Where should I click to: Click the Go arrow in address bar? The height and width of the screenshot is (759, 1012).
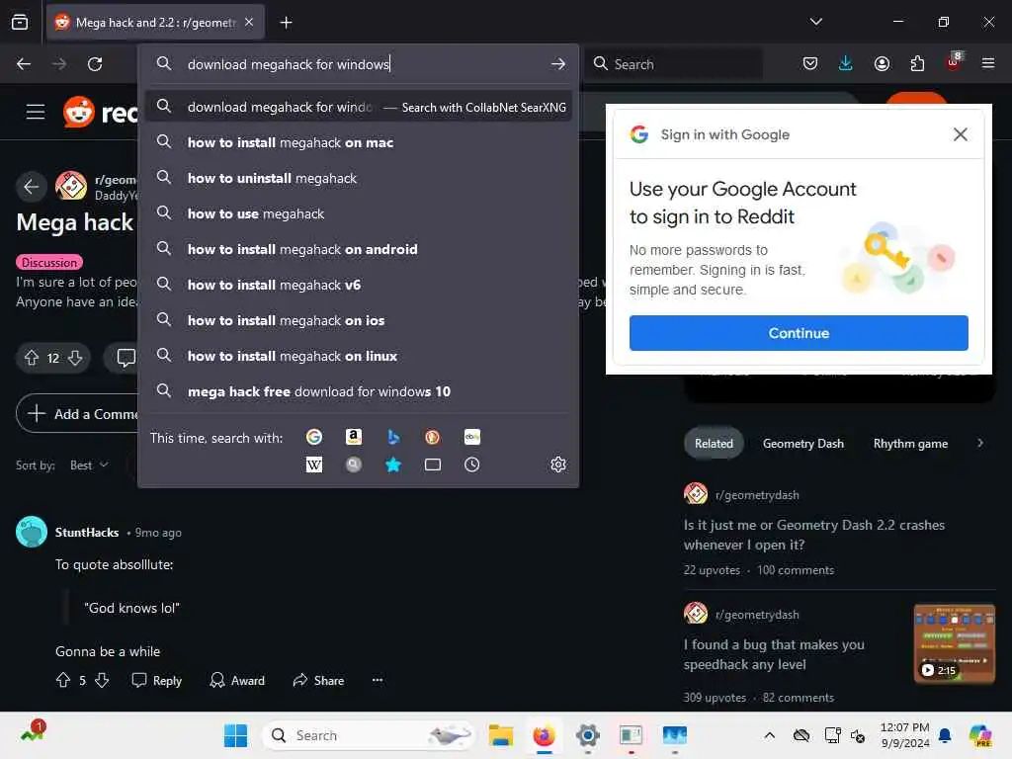(558, 64)
